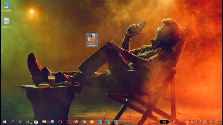
Task: Launch Google Chrome from the taskbar
Action: coord(84,122)
